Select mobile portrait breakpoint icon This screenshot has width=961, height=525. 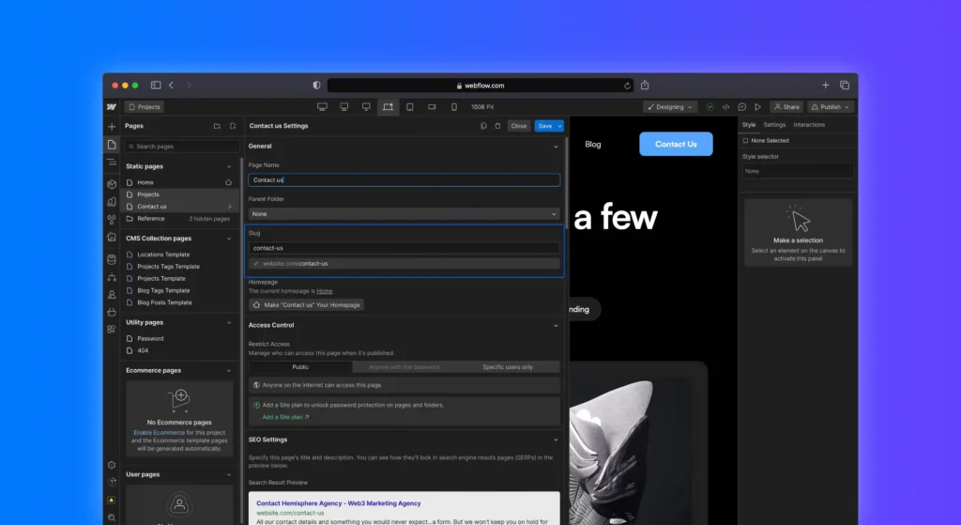(x=454, y=107)
